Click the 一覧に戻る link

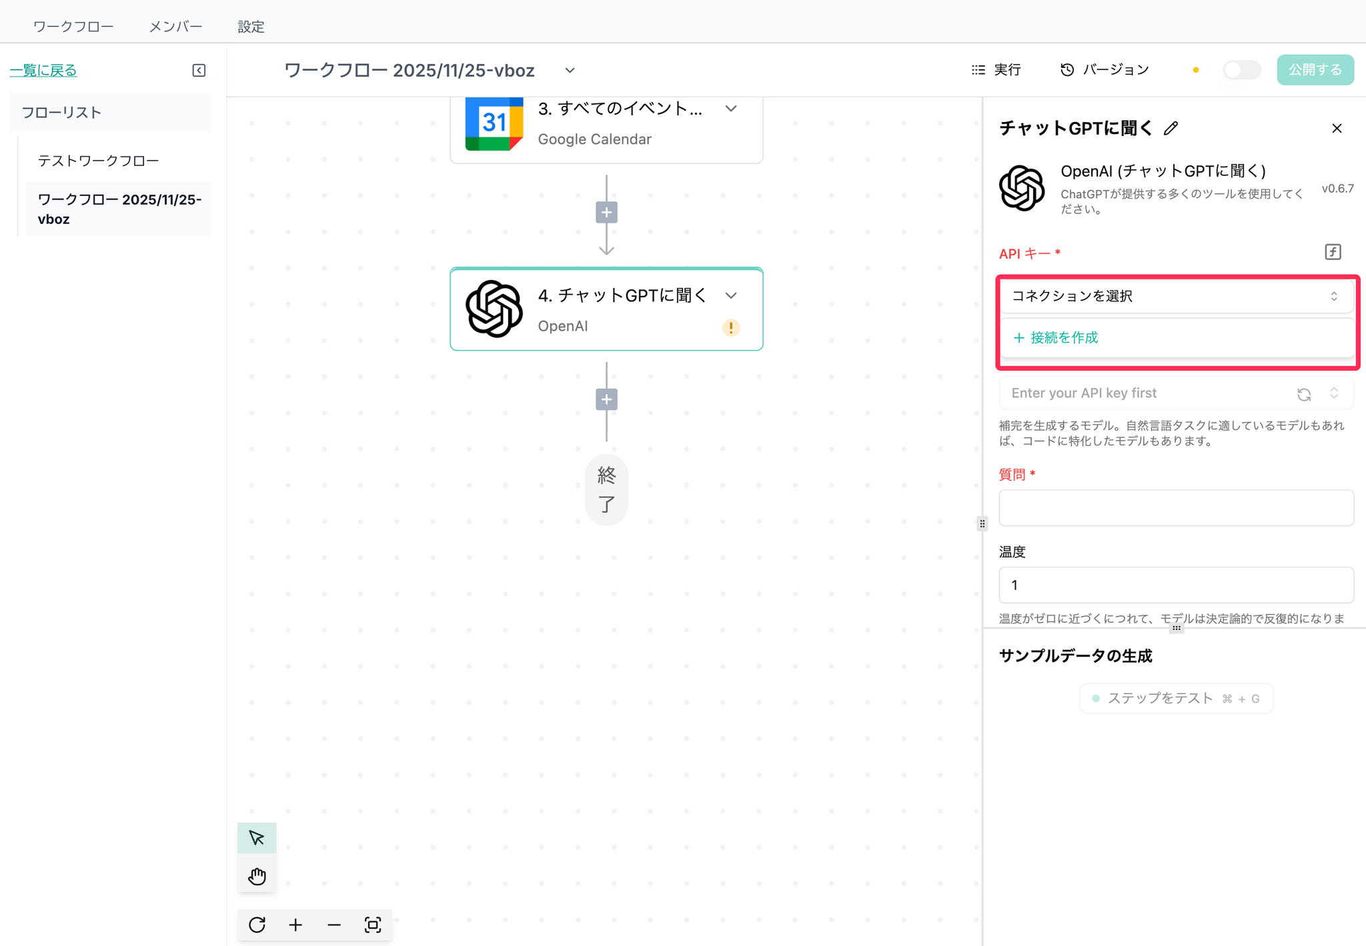43,70
